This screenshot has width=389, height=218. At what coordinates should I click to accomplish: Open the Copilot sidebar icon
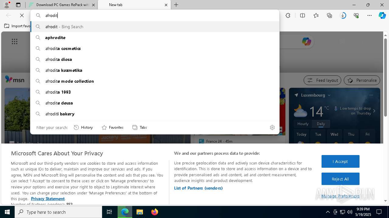point(382,15)
